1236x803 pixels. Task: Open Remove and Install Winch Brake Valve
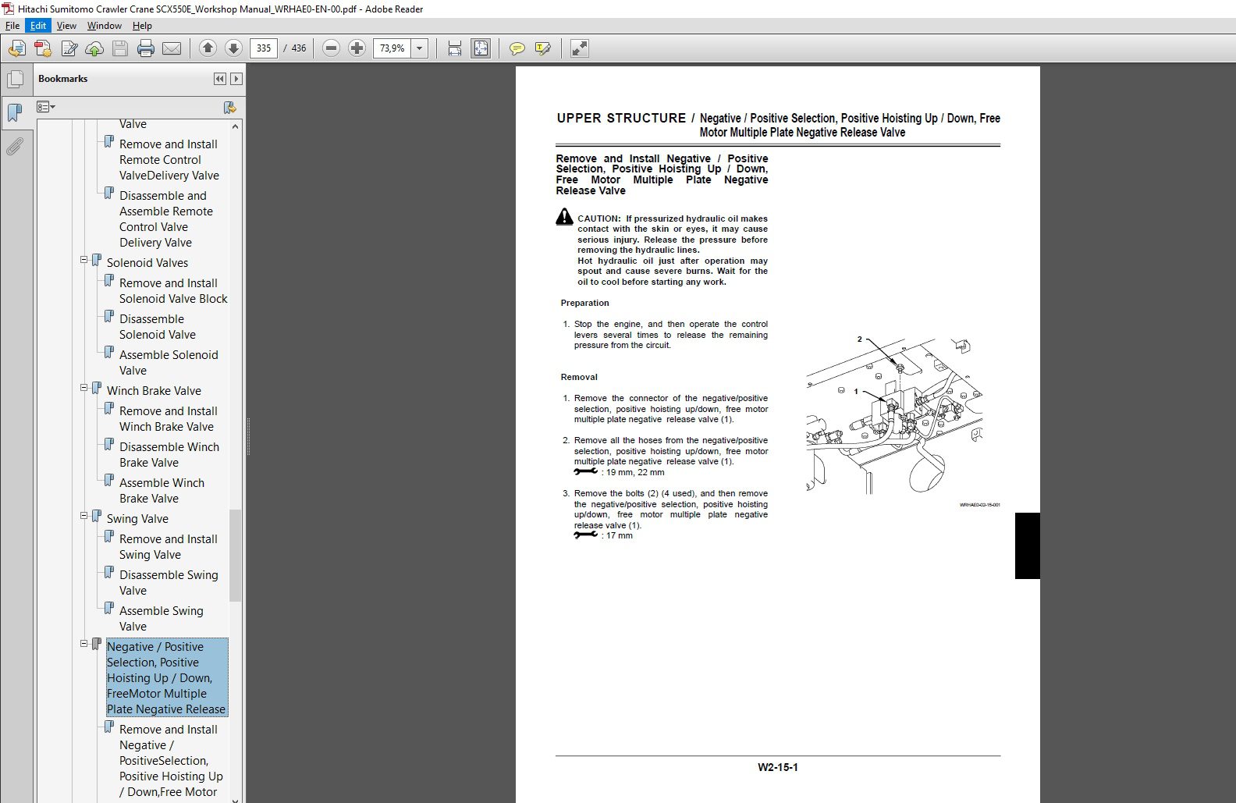click(x=169, y=419)
